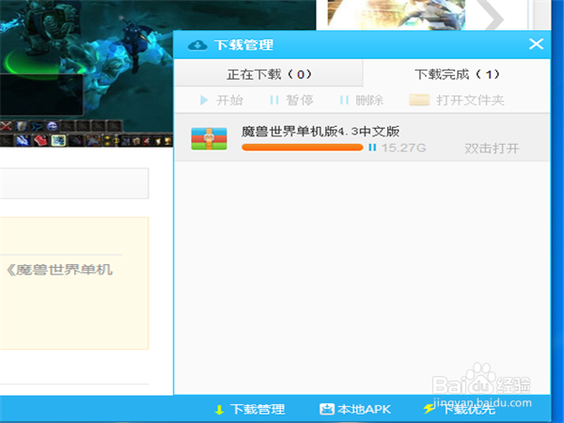This screenshot has width=564, height=423.
Task: Click the orange download progress bar
Action: 302,148
